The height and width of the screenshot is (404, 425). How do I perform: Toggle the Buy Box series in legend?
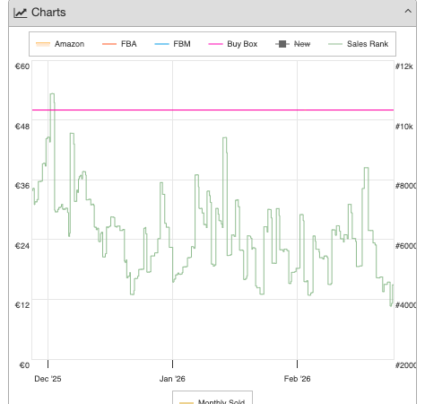click(x=233, y=44)
